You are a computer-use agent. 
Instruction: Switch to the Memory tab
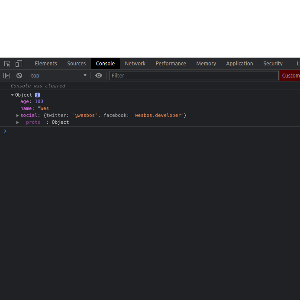click(x=206, y=64)
